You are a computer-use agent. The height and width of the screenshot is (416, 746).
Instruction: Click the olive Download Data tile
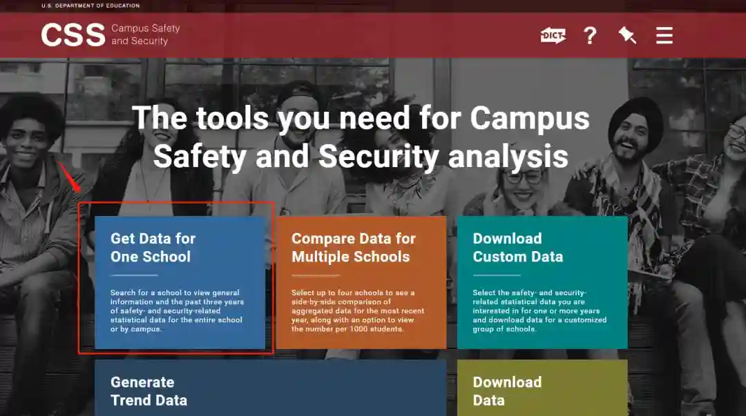pos(542,388)
